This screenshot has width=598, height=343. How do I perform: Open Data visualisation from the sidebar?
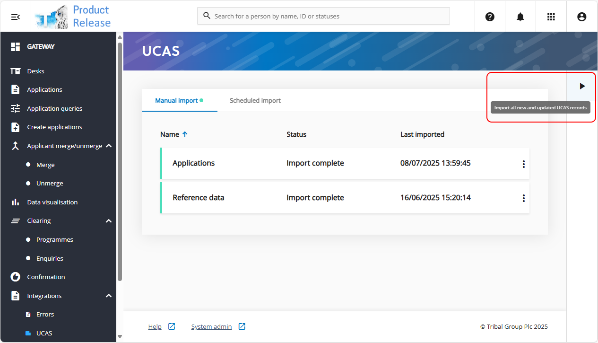click(52, 202)
